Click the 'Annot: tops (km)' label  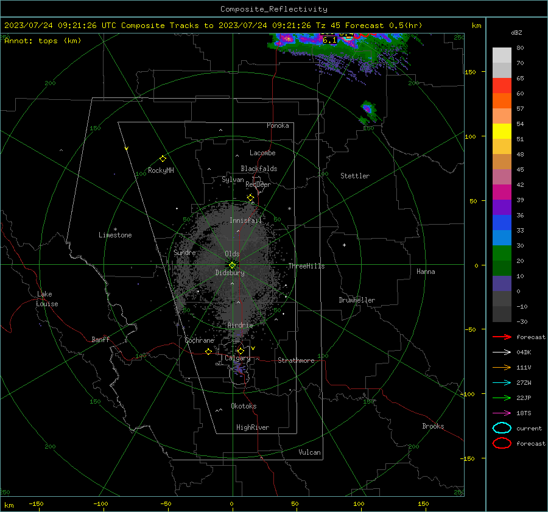pyautogui.click(x=43, y=41)
